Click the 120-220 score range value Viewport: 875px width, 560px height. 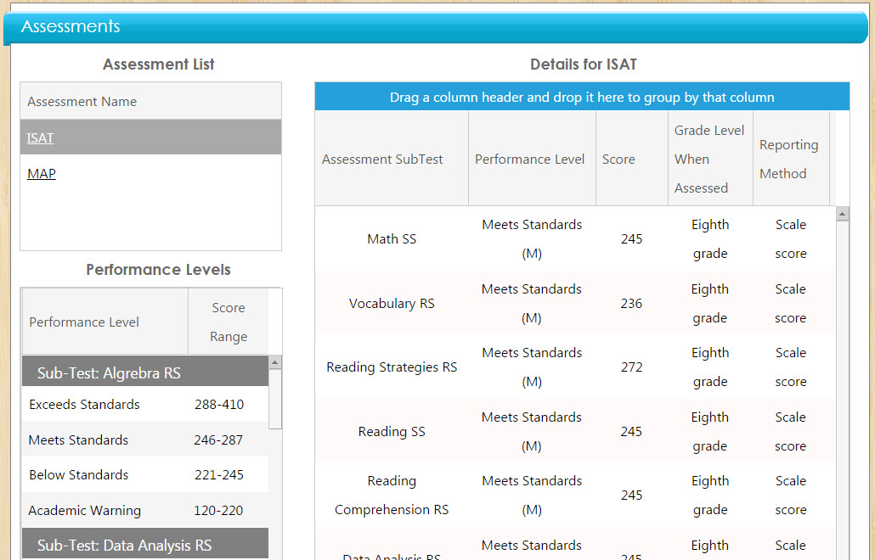coord(218,510)
